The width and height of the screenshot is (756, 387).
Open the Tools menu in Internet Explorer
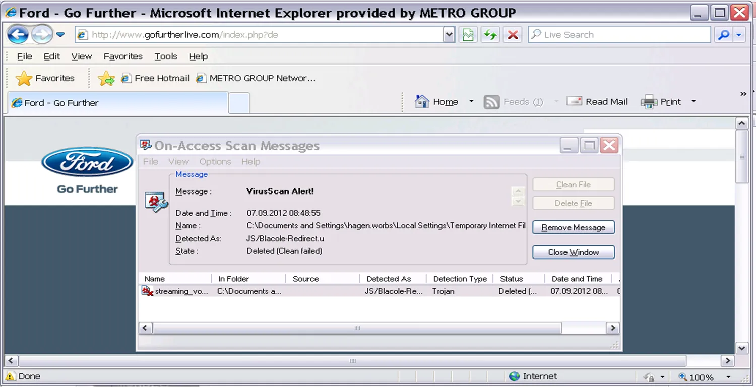(x=165, y=56)
